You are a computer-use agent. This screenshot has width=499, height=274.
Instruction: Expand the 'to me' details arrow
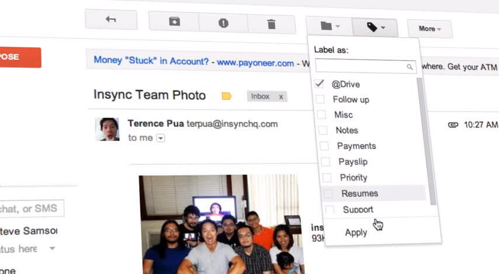pos(161,138)
